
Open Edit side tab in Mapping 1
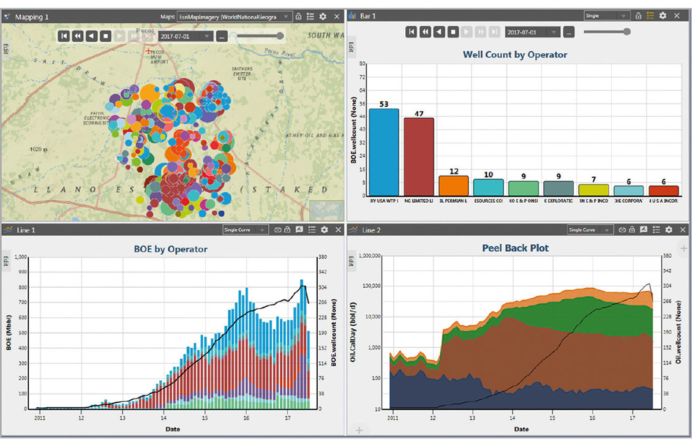(x=6, y=48)
